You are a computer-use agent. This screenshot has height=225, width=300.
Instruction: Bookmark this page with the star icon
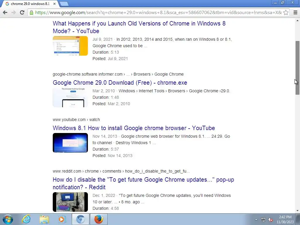[286, 12]
